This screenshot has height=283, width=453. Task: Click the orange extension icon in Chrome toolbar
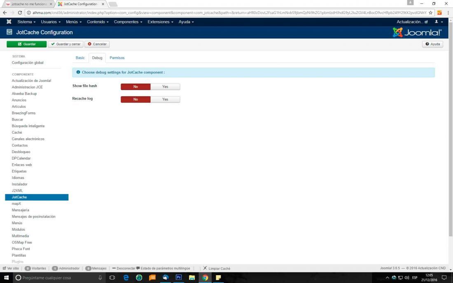click(x=439, y=13)
